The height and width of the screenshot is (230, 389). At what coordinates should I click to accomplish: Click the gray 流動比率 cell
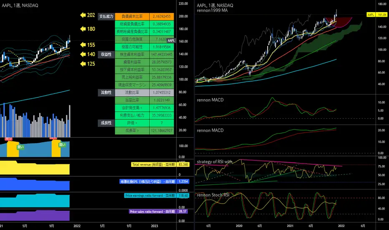tap(132, 92)
